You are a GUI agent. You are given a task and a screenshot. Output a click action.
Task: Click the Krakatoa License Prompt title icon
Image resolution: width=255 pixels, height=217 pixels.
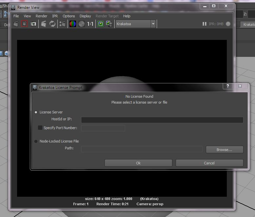35,87
